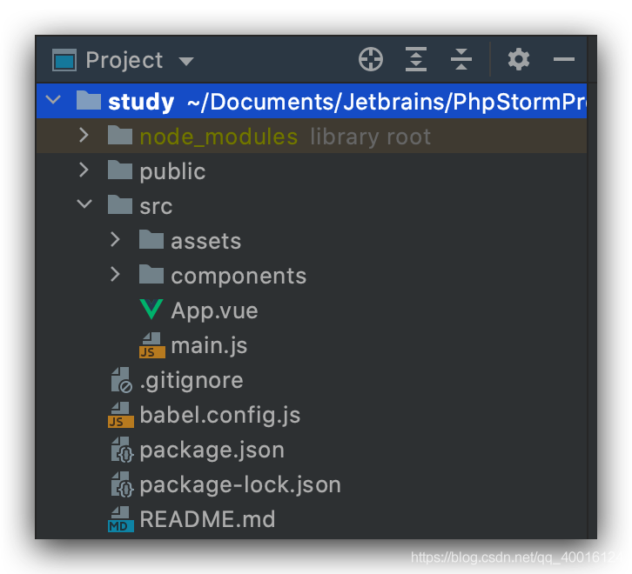Viewport: 632px width, 574px height.
Task: Select the babel.config.js file name
Action: [220, 416]
